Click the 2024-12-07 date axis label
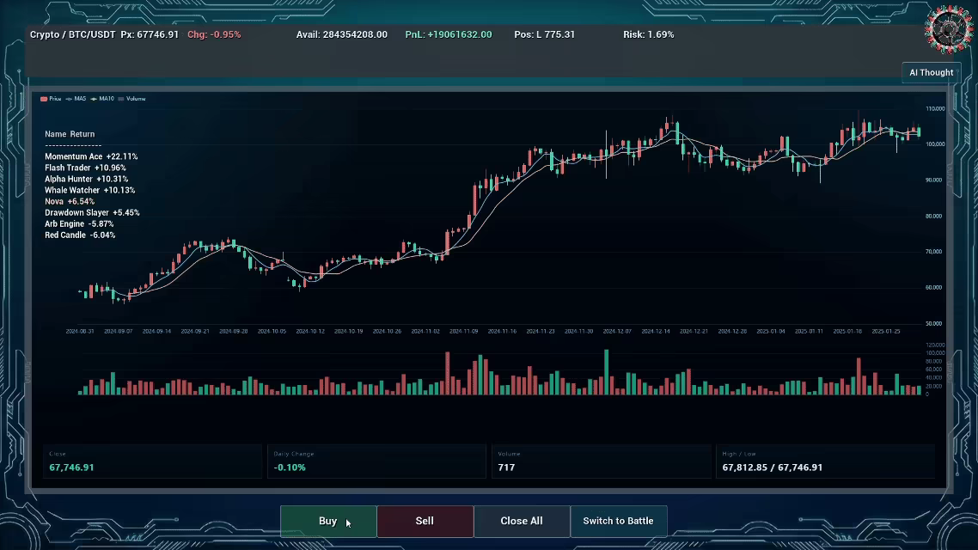This screenshot has height=550, width=978. point(617,331)
